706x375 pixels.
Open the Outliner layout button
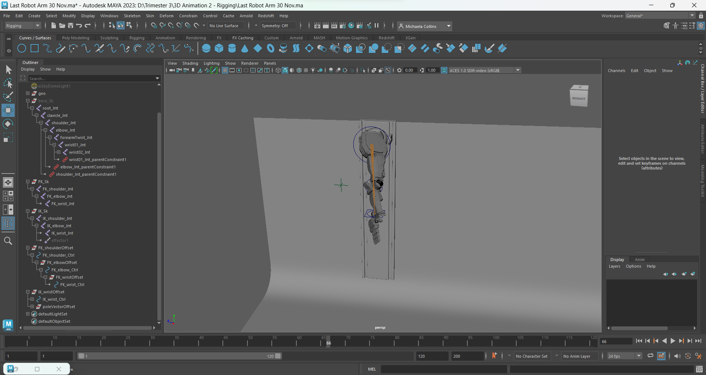8,224
